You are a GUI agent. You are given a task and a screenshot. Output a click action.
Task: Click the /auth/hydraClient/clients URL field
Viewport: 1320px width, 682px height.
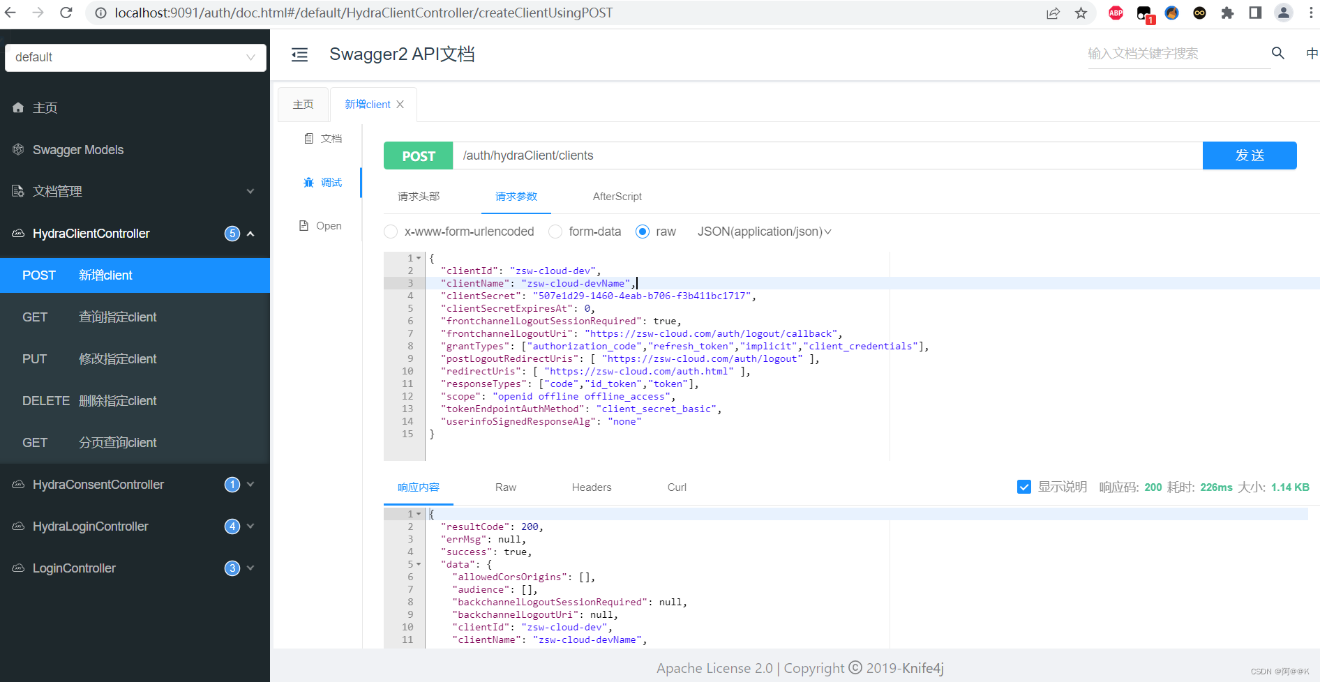pos(827,156)
